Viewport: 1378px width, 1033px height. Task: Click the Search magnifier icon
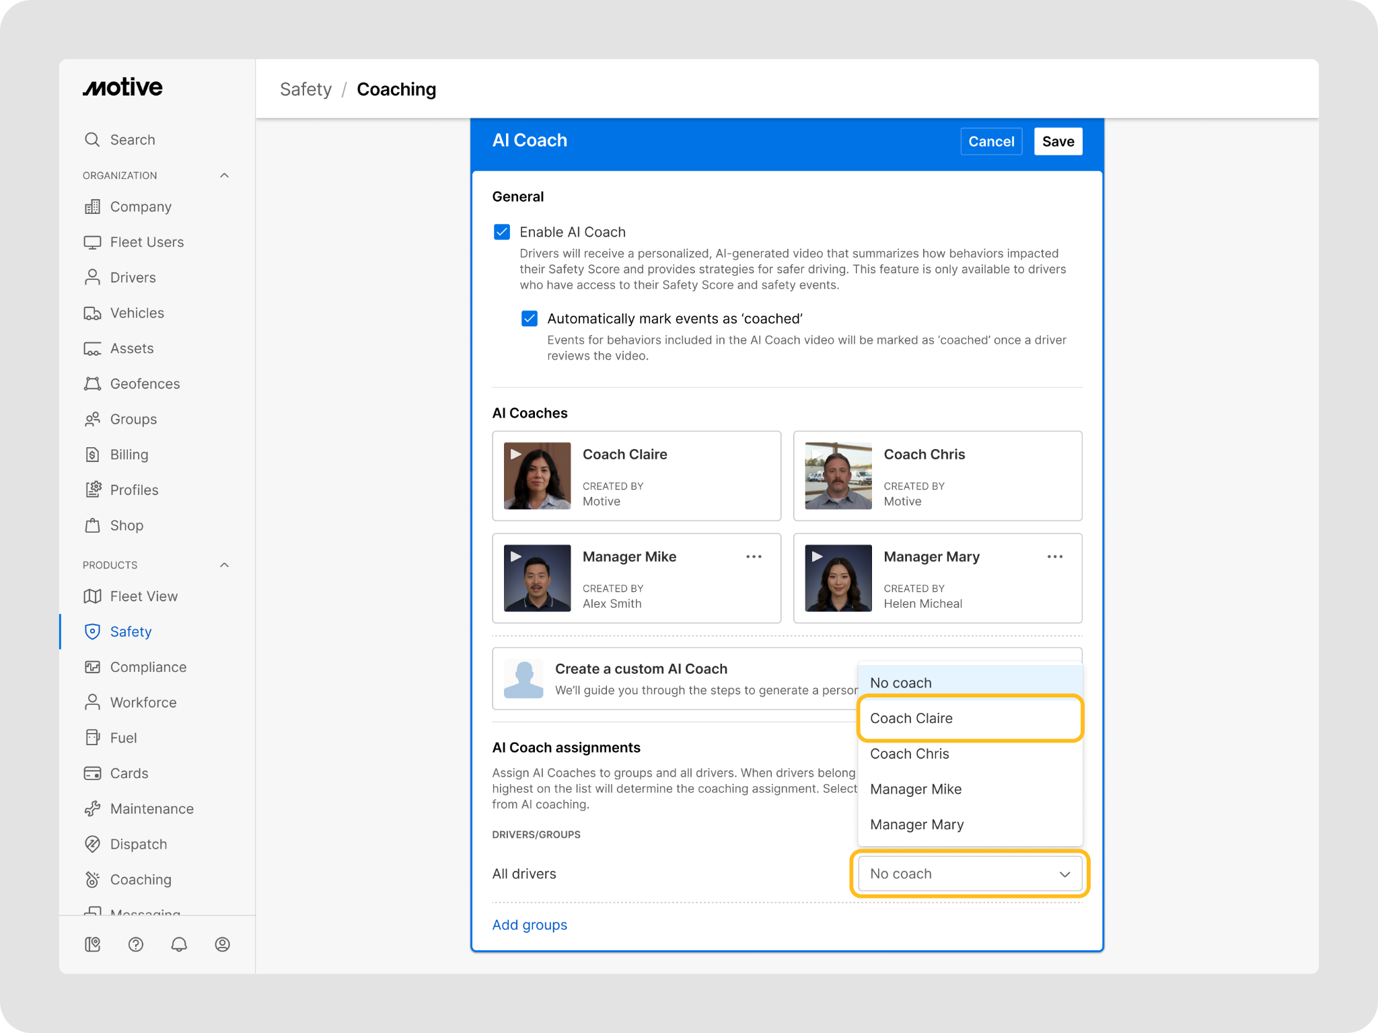click(x=92, y=139)
